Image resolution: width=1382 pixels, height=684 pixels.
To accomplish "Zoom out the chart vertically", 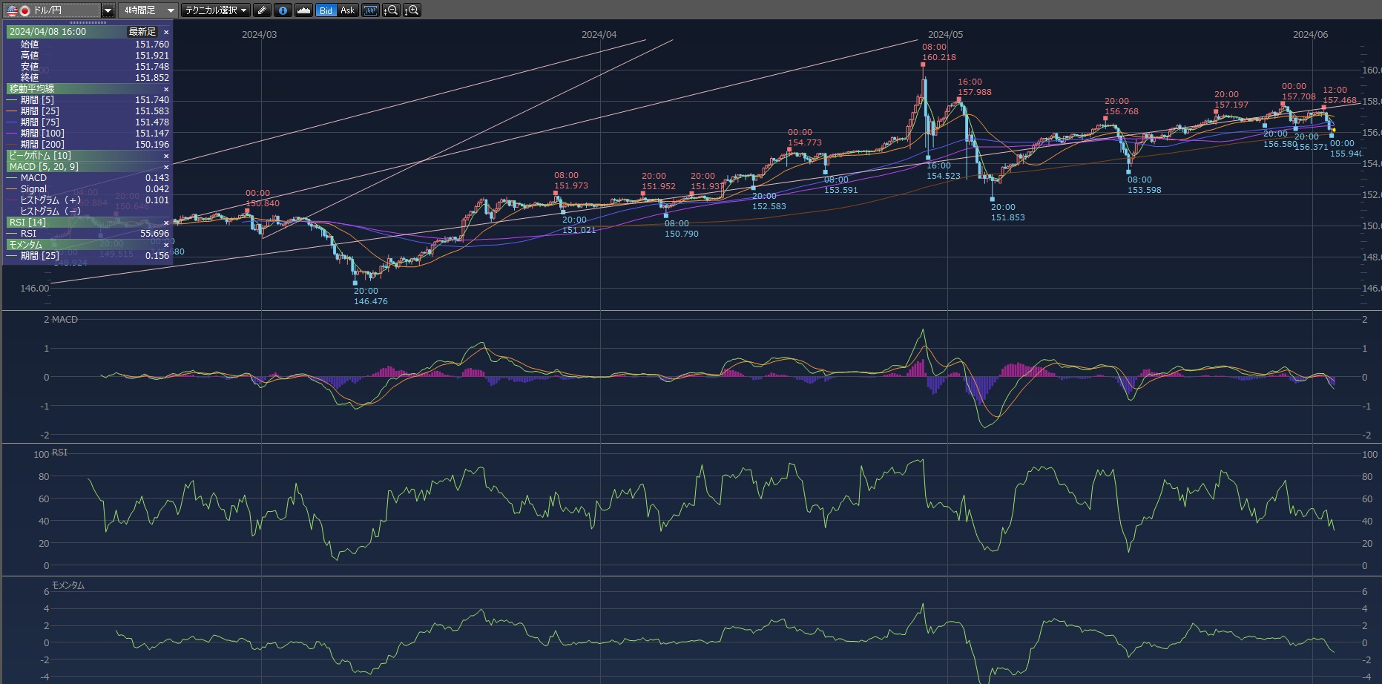I will tap(391, 10).
